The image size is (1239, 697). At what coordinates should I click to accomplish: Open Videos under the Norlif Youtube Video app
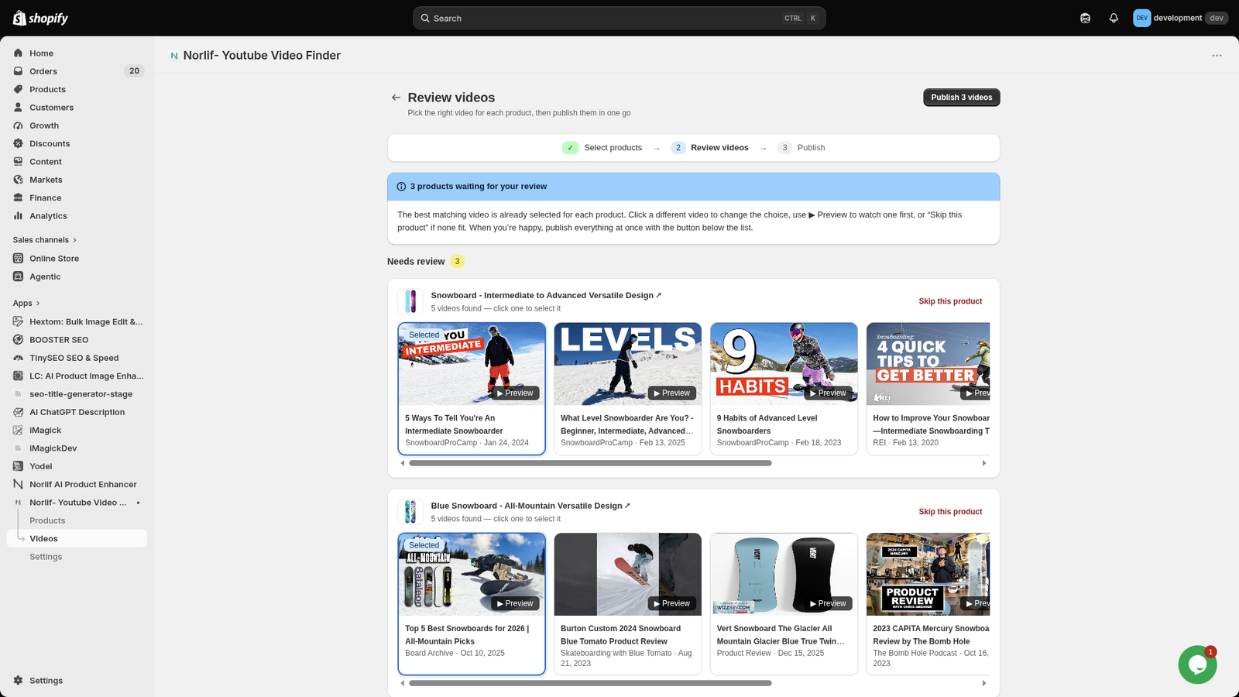click(x=77, y=538)
